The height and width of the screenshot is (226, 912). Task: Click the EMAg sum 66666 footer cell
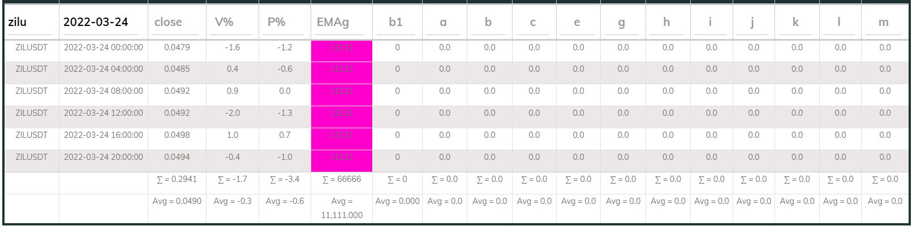341,180
